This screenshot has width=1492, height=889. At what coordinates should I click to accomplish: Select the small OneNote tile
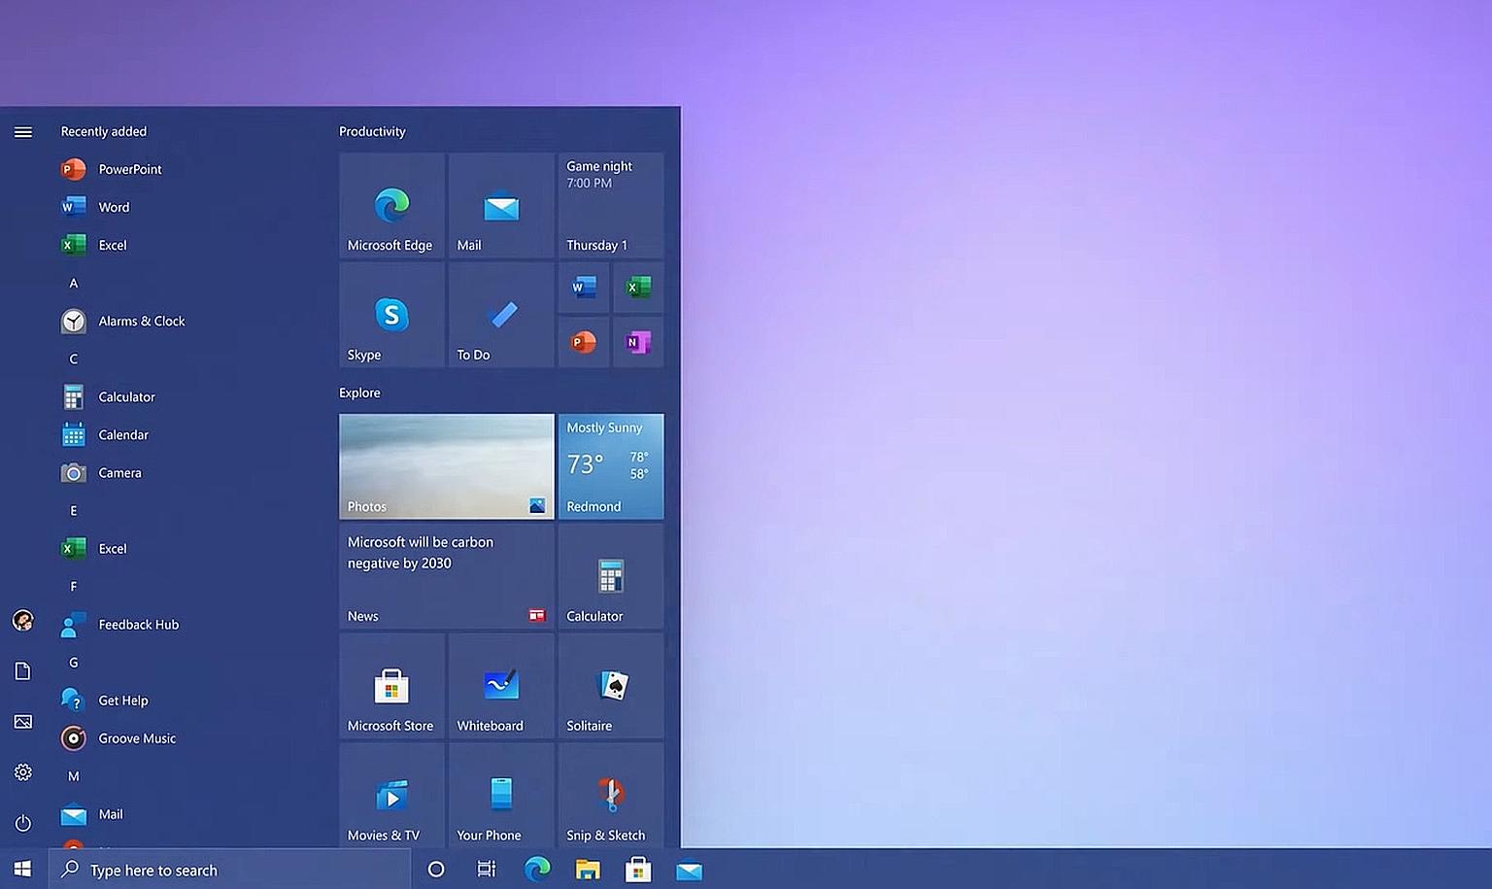click(637, 342)
